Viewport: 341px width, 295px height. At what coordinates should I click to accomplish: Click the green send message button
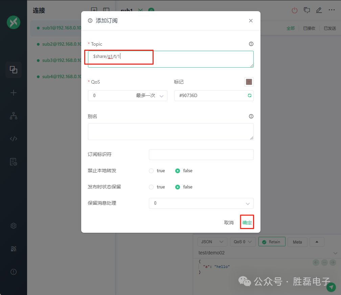click(x=331, y=287)
